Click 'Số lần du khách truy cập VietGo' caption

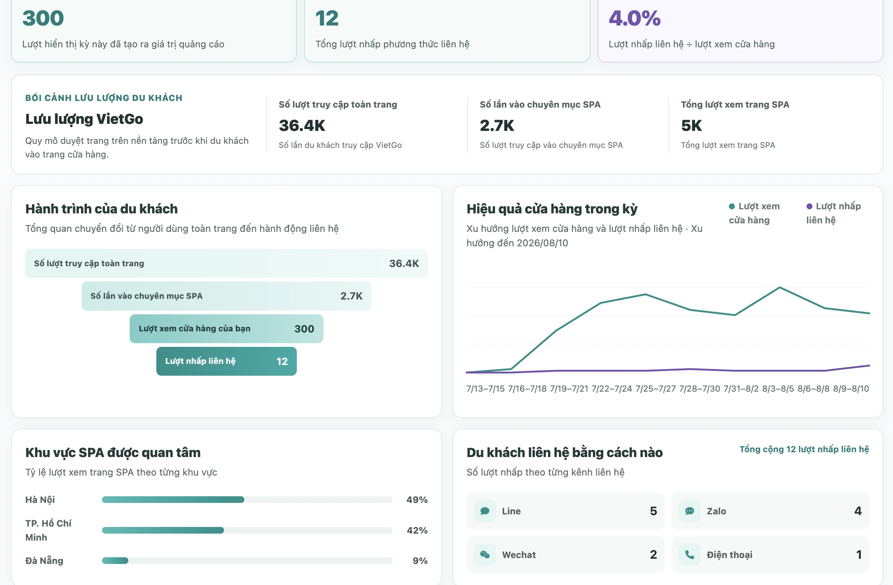pyautogui.click(x=340, y=145)
